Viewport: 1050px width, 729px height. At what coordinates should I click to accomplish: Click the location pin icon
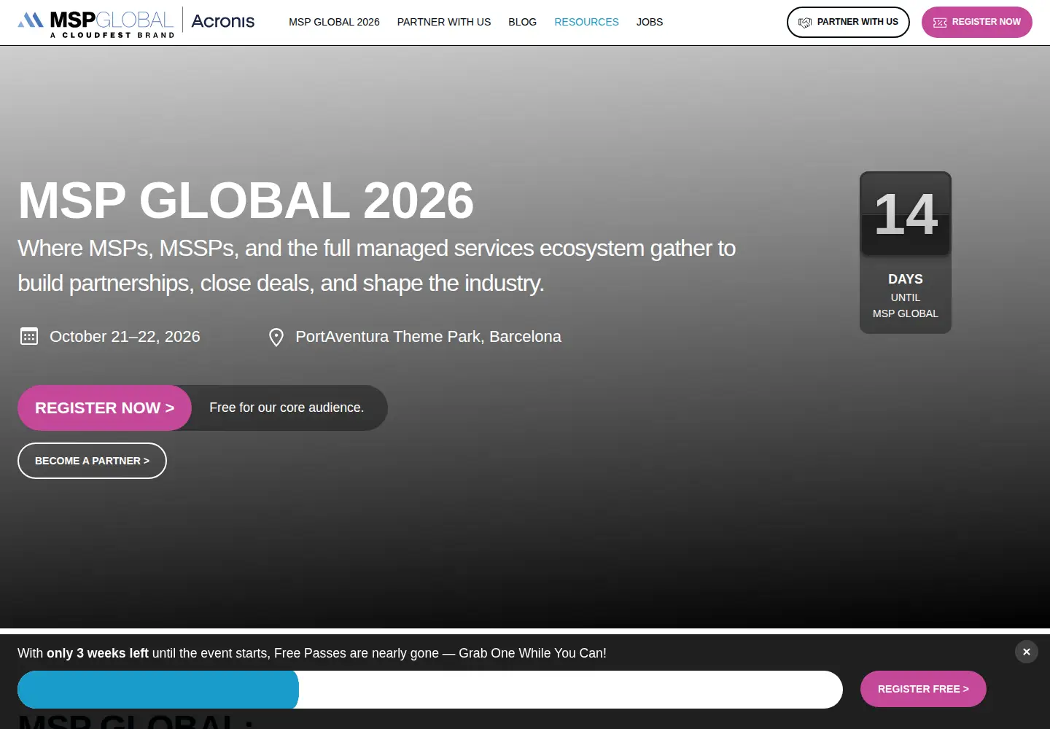point(276,337)
